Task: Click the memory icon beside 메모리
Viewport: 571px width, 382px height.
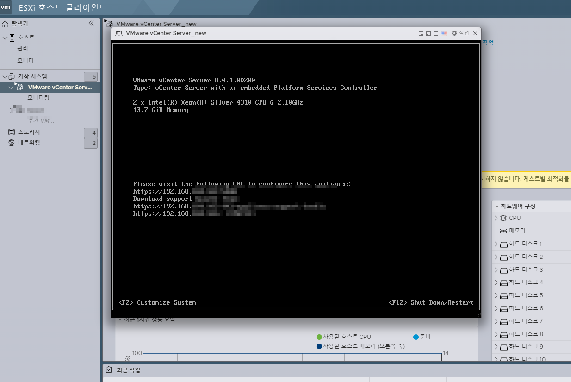Action: point(503,231)
